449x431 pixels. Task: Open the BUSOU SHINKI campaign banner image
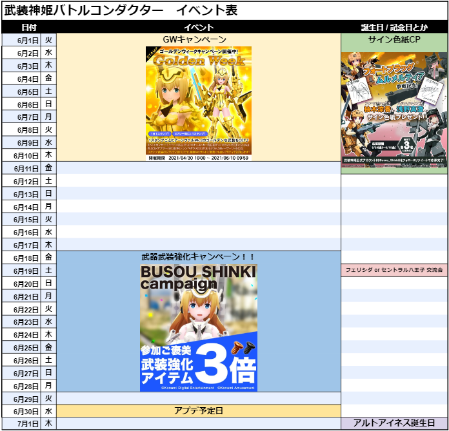[199, 327]
